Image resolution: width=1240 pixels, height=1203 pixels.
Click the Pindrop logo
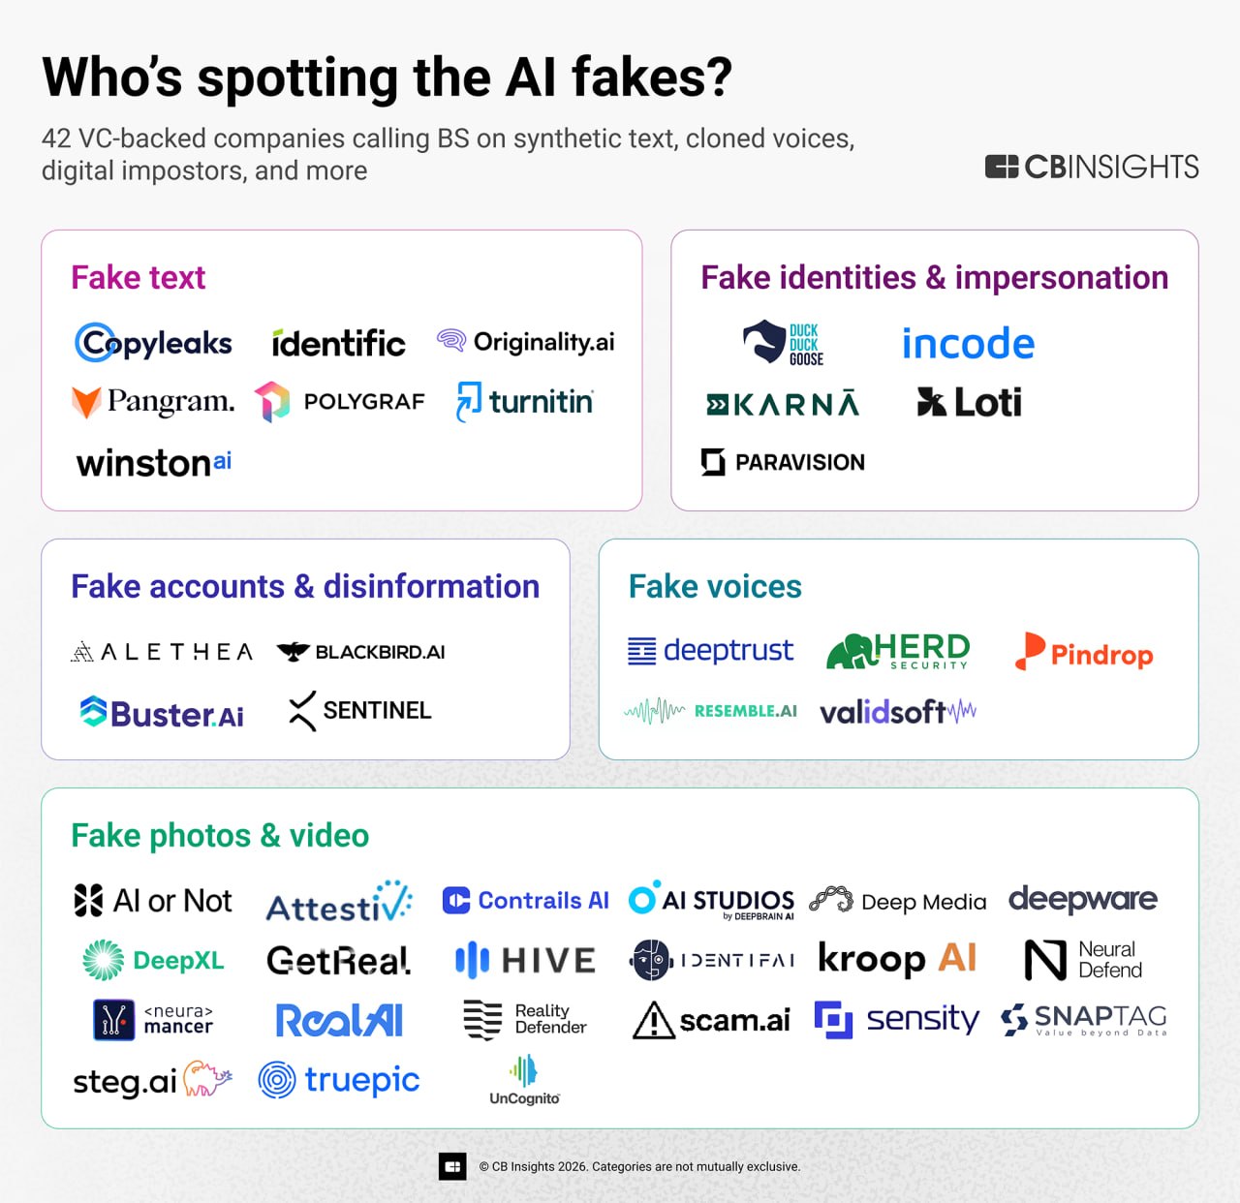coord(1084,652)
